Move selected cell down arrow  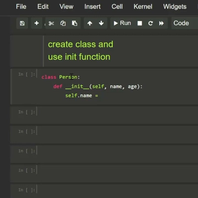click(x=101, y=23)
